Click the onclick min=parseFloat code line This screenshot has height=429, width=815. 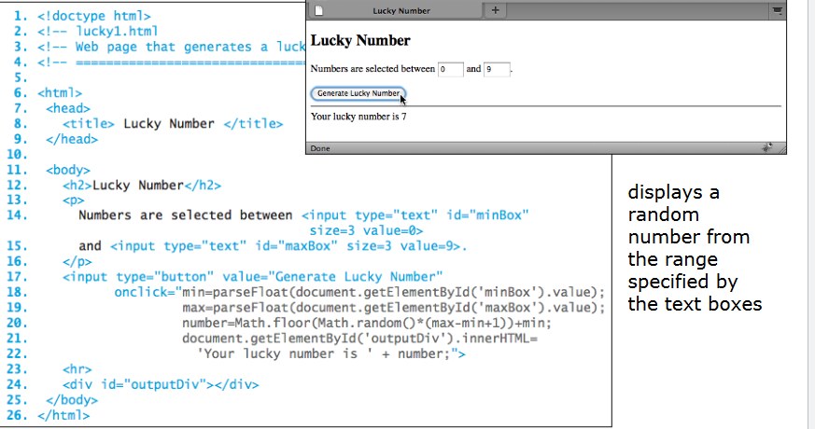pyautogui.click(x=359, y=293)
